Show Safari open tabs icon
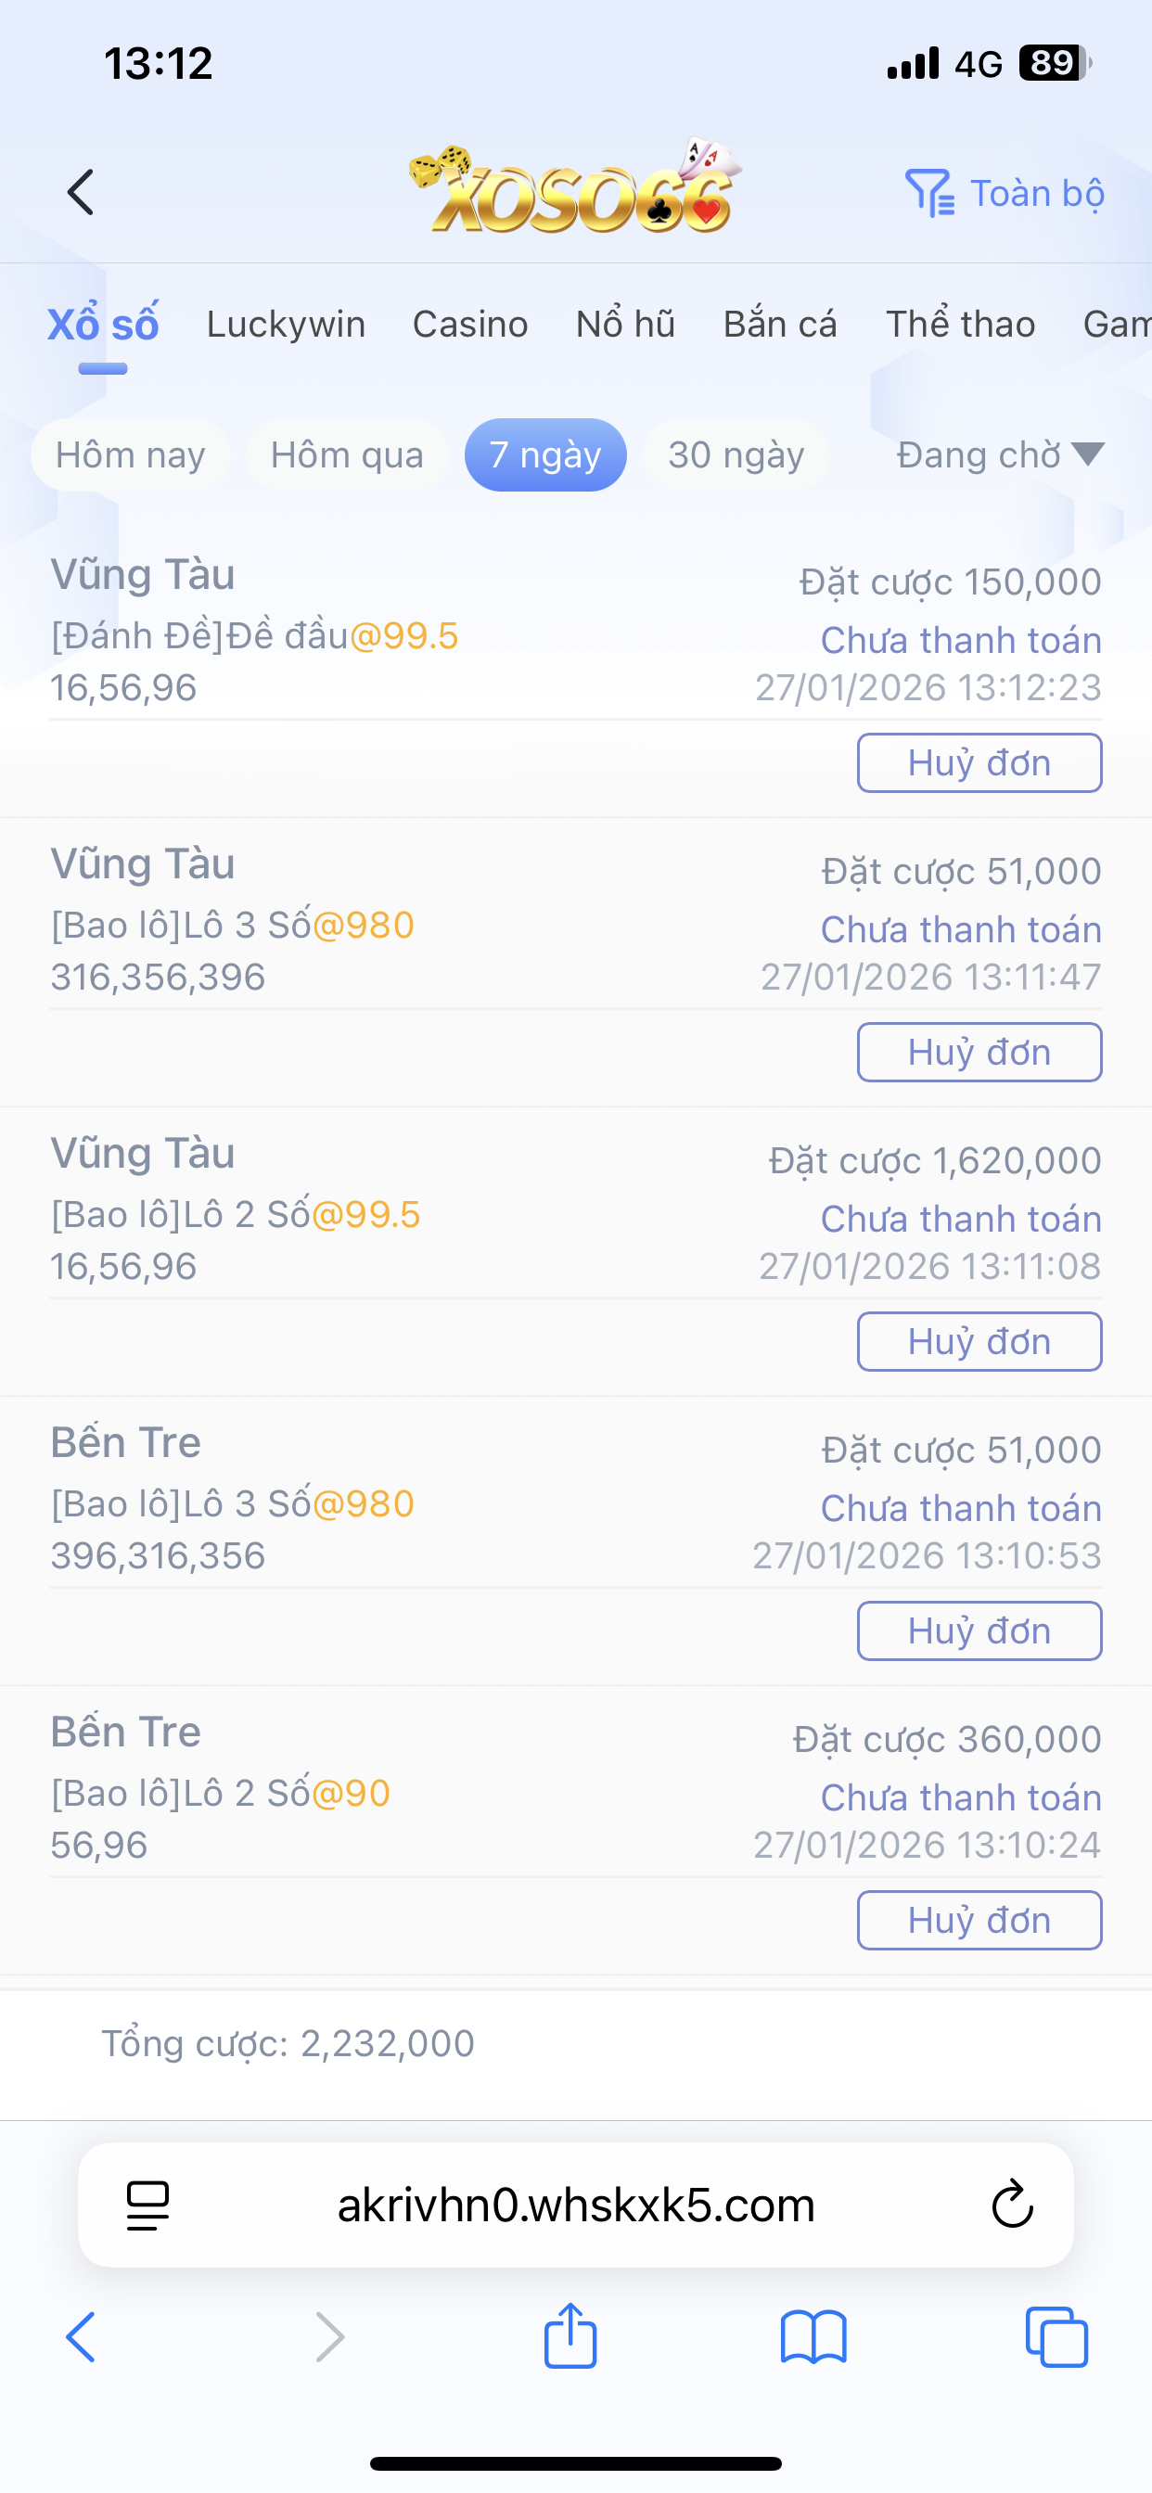The width and height of the screenshot is (1152, 2493). coord(1056,2336)
